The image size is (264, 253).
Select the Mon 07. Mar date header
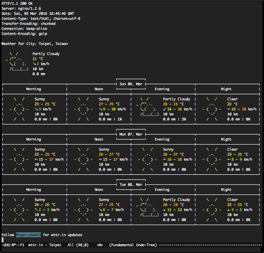131,134
